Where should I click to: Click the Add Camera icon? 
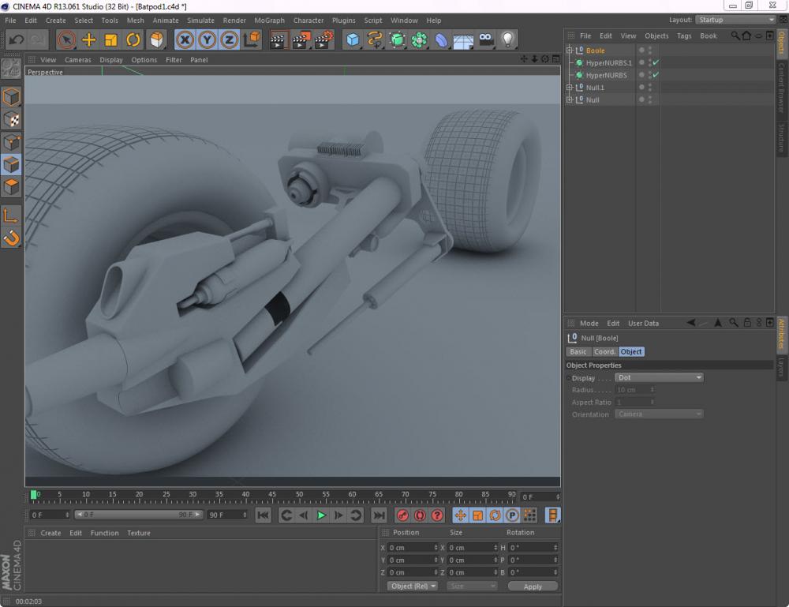pos(486,39)
